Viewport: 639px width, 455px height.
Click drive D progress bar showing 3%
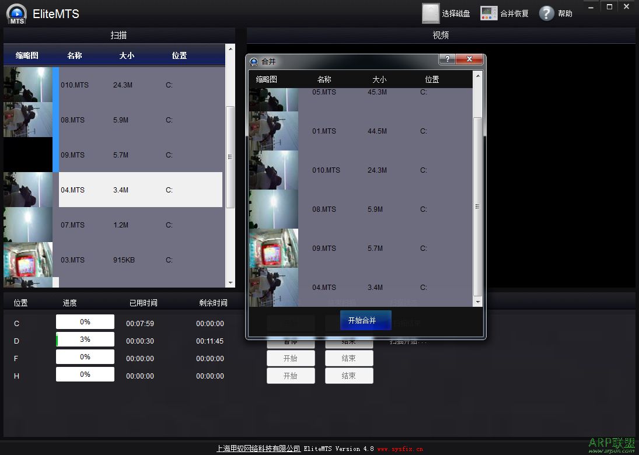point(85,339)
